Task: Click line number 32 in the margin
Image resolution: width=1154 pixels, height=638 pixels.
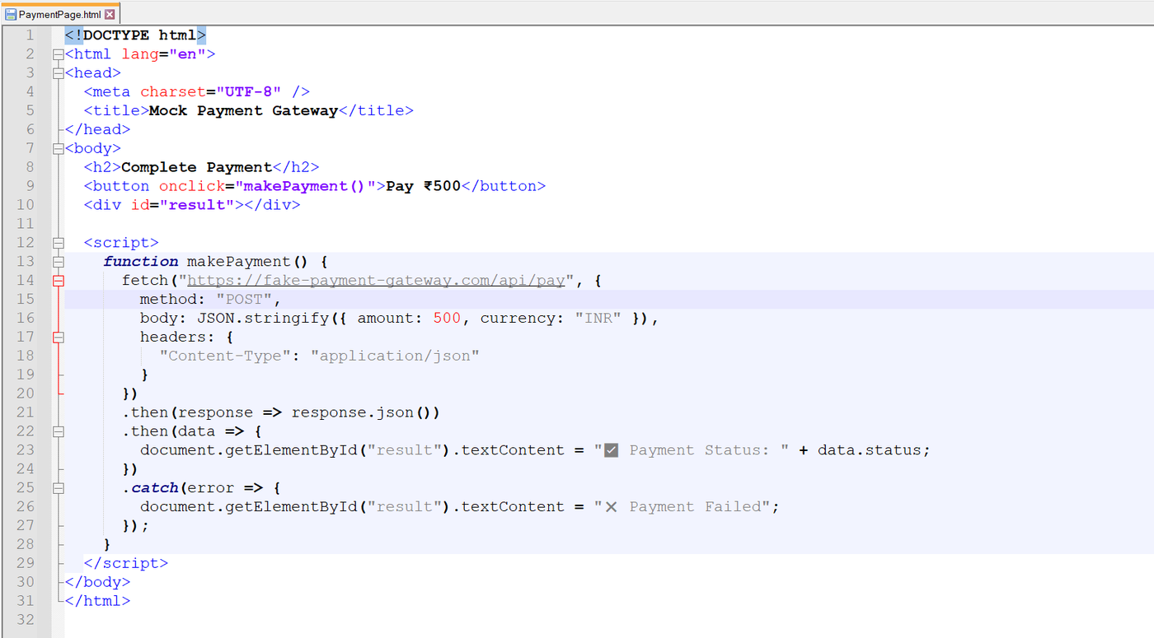Action: click(26, 620)
